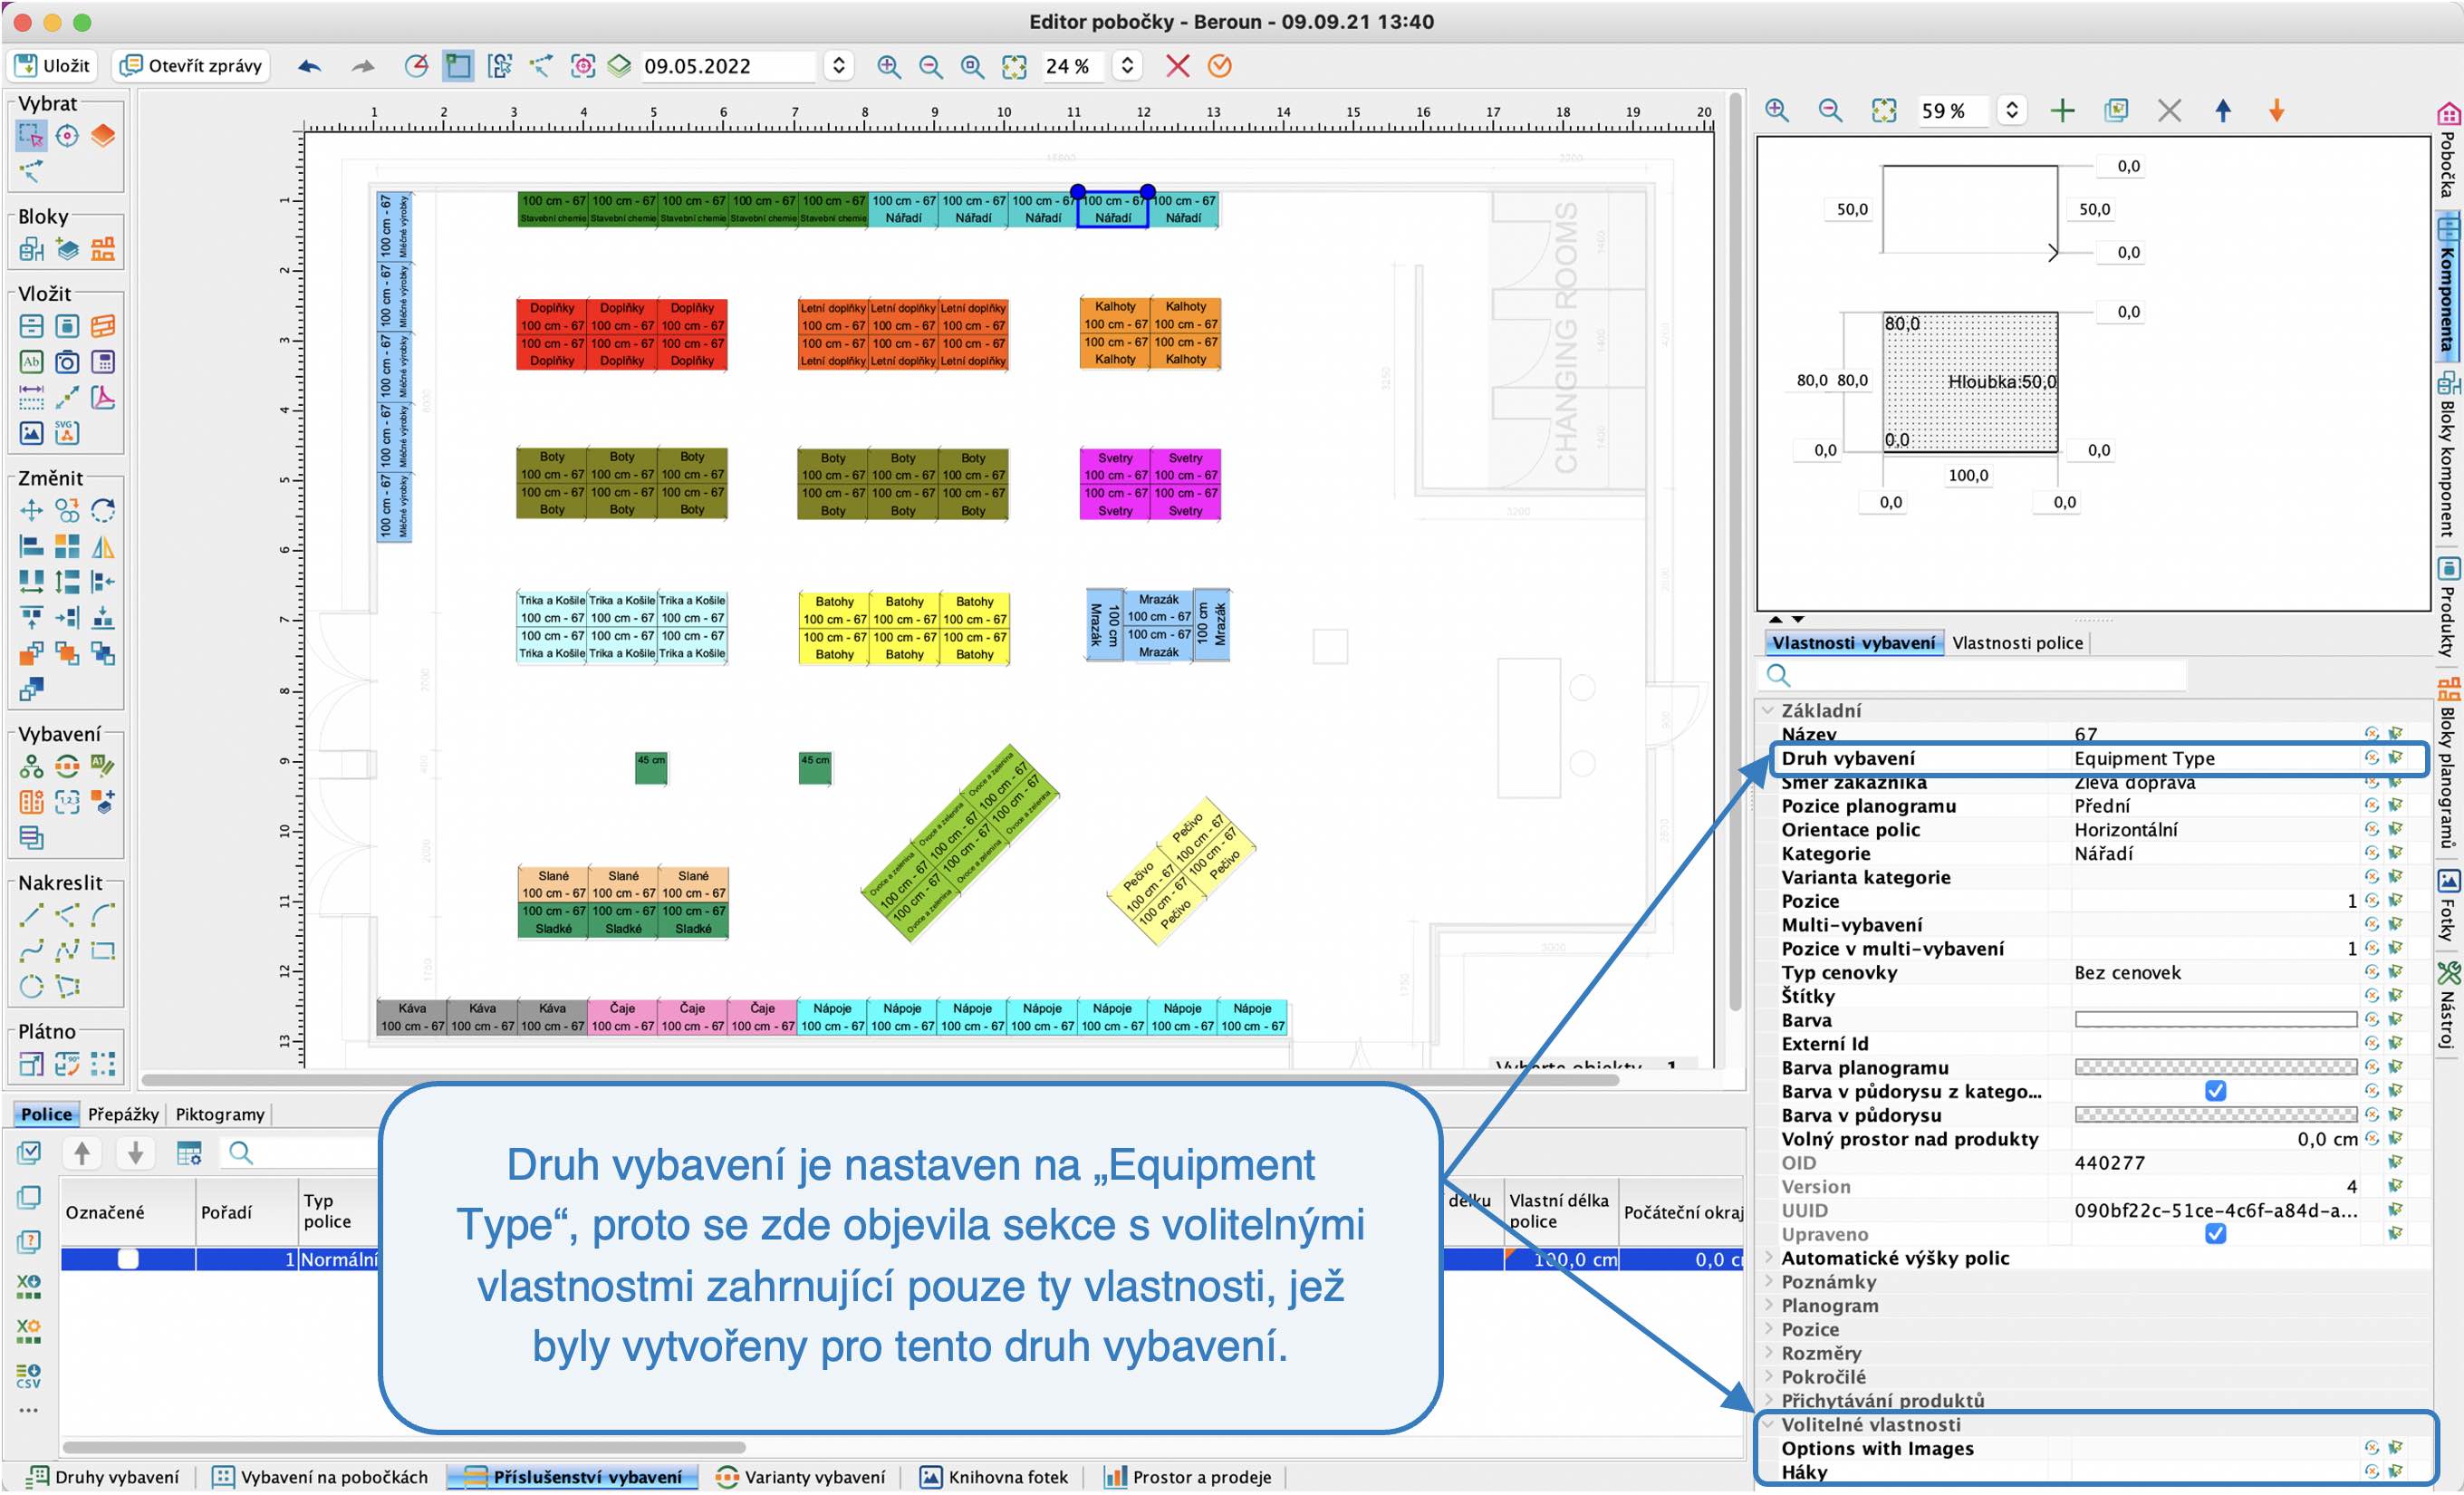
Task: Open the Pobočka side tab
Action: (2448, 152)
